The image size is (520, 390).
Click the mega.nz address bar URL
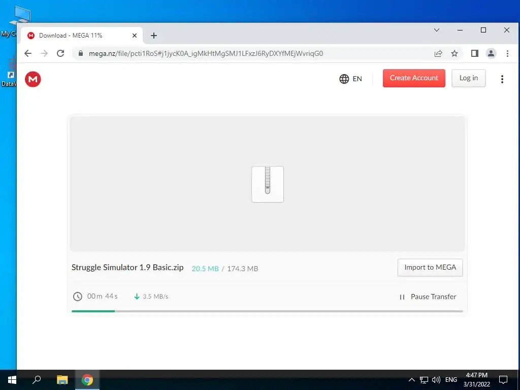(x=206, y=53)
